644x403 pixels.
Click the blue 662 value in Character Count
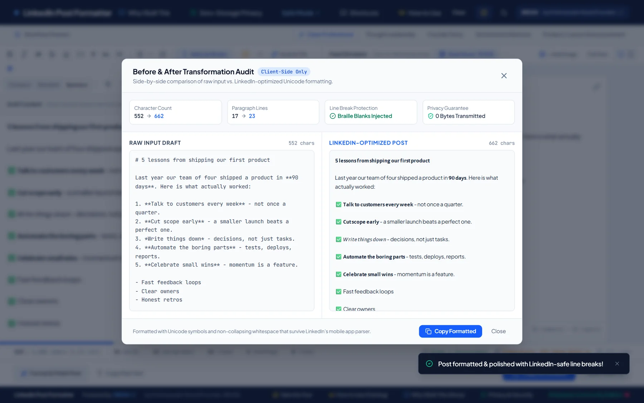coord(159,116)
